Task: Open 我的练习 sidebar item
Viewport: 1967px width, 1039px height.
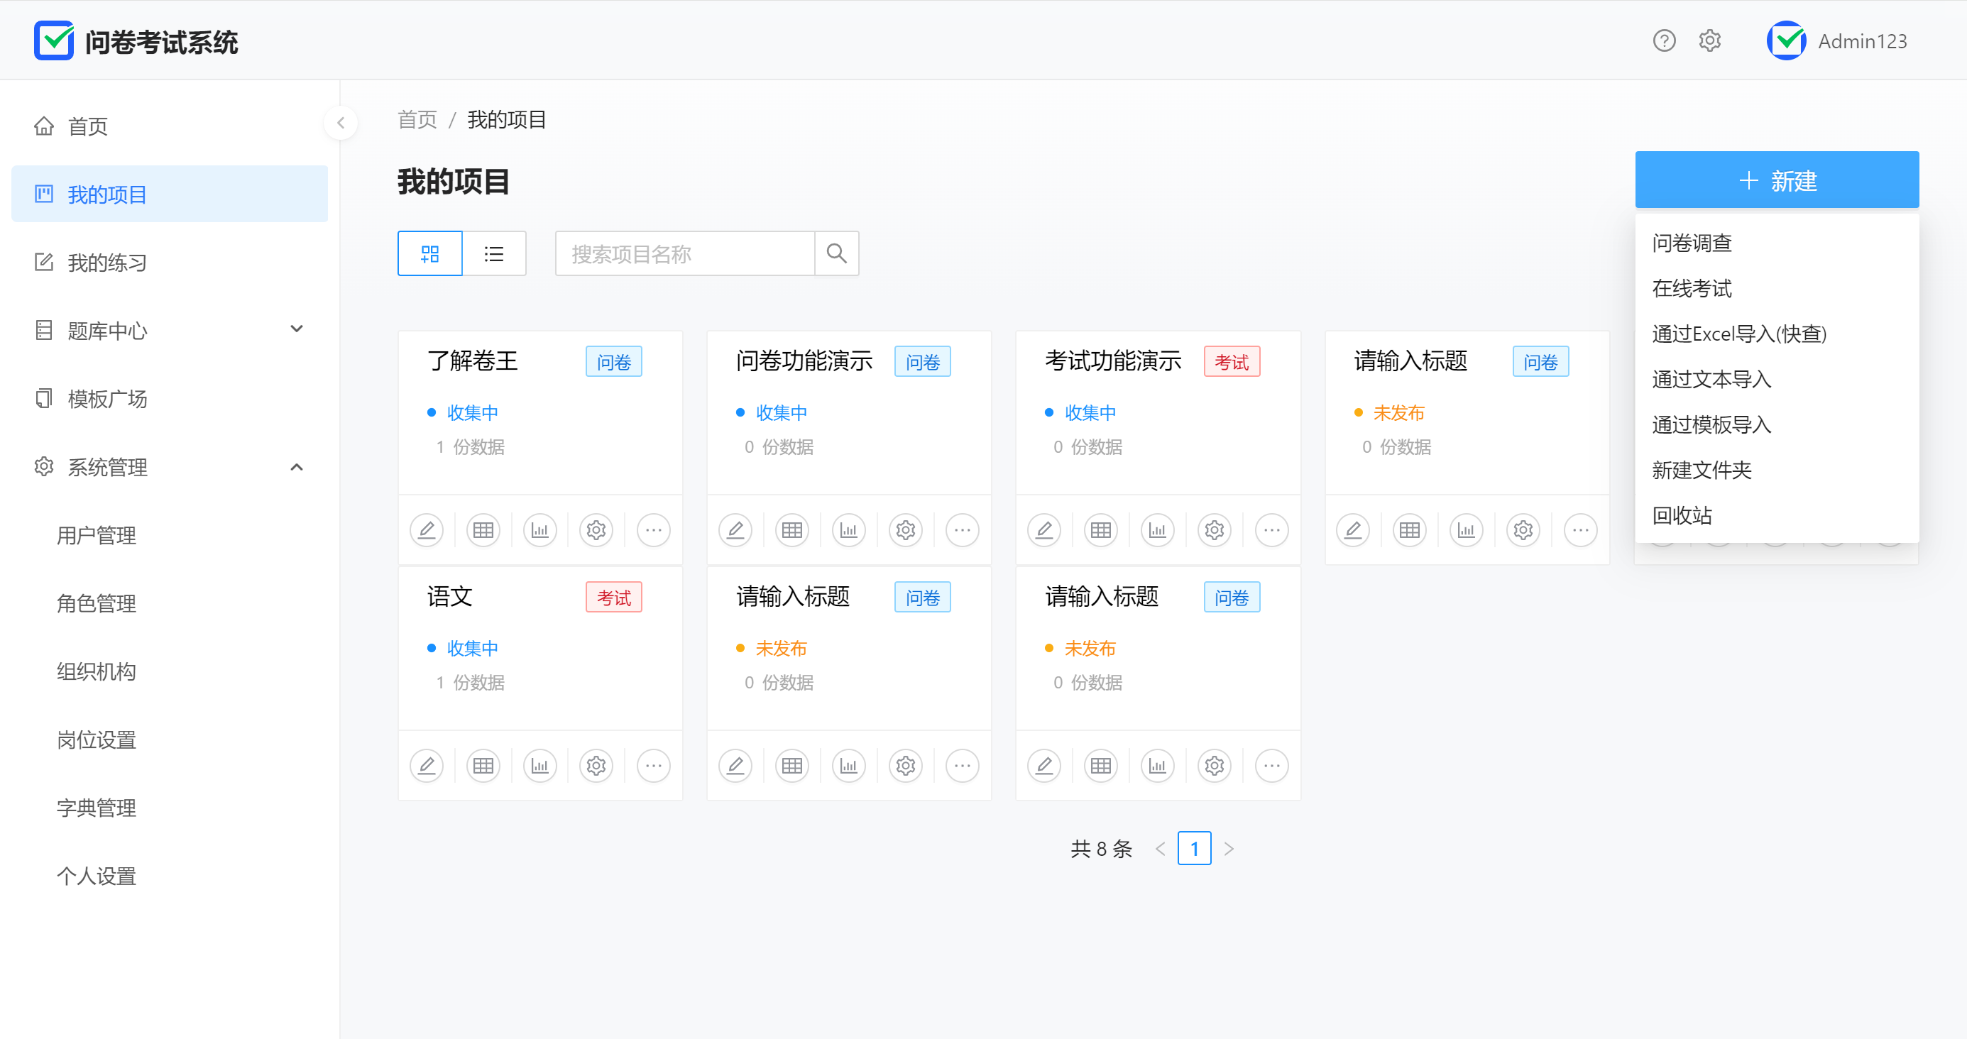Action: [x=170, y=263]
